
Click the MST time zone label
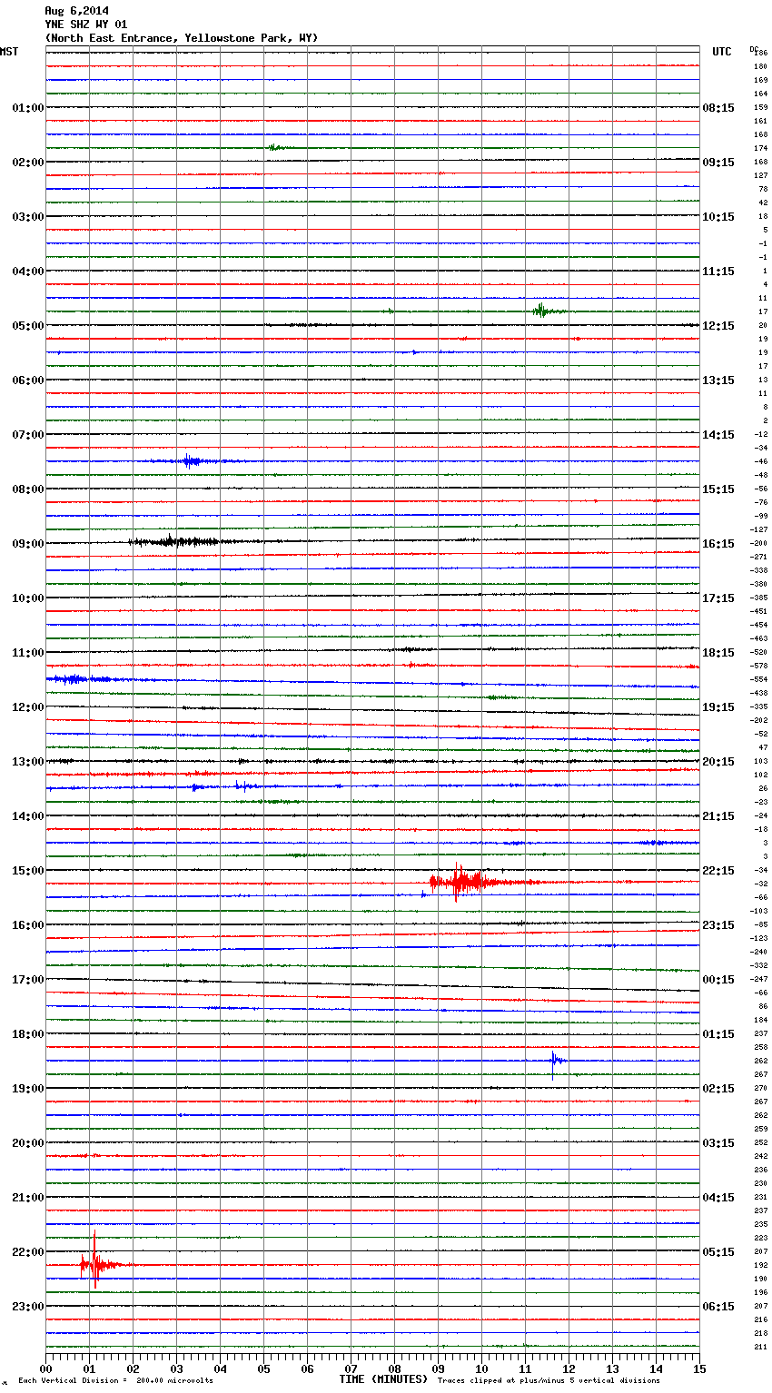(9, 52)
